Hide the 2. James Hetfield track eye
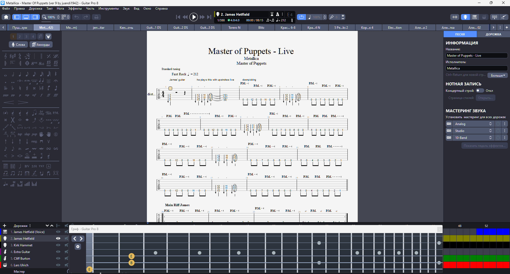The height and width of the screenshot is (274, 510). [58, 239]
